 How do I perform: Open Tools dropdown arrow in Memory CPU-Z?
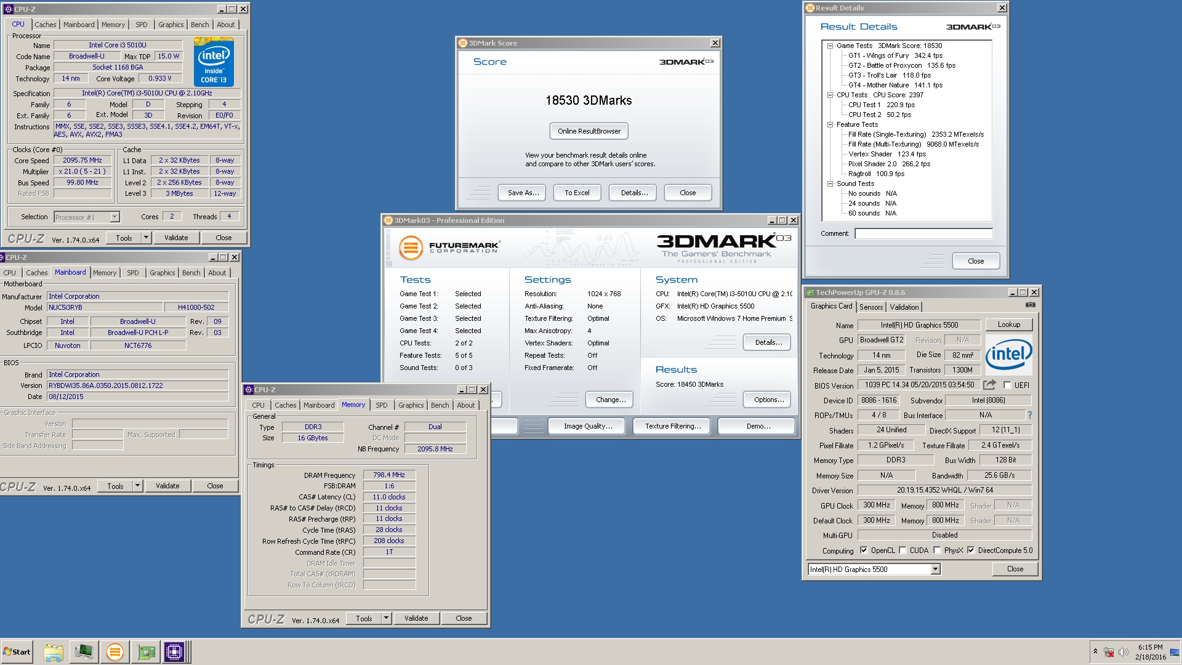click(386, 618)
